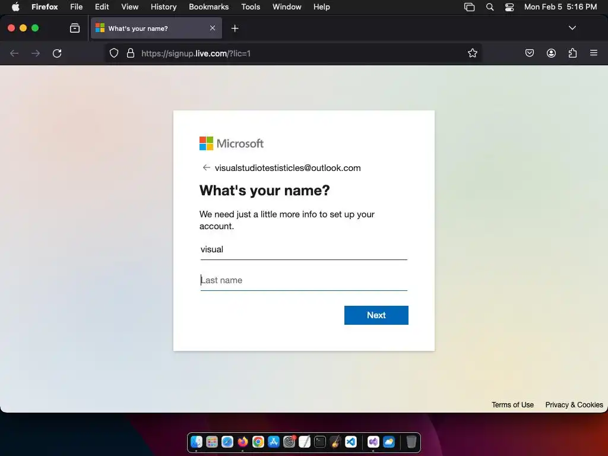
Task: Launch Terminal from the Dock
Action: point(320,442)
